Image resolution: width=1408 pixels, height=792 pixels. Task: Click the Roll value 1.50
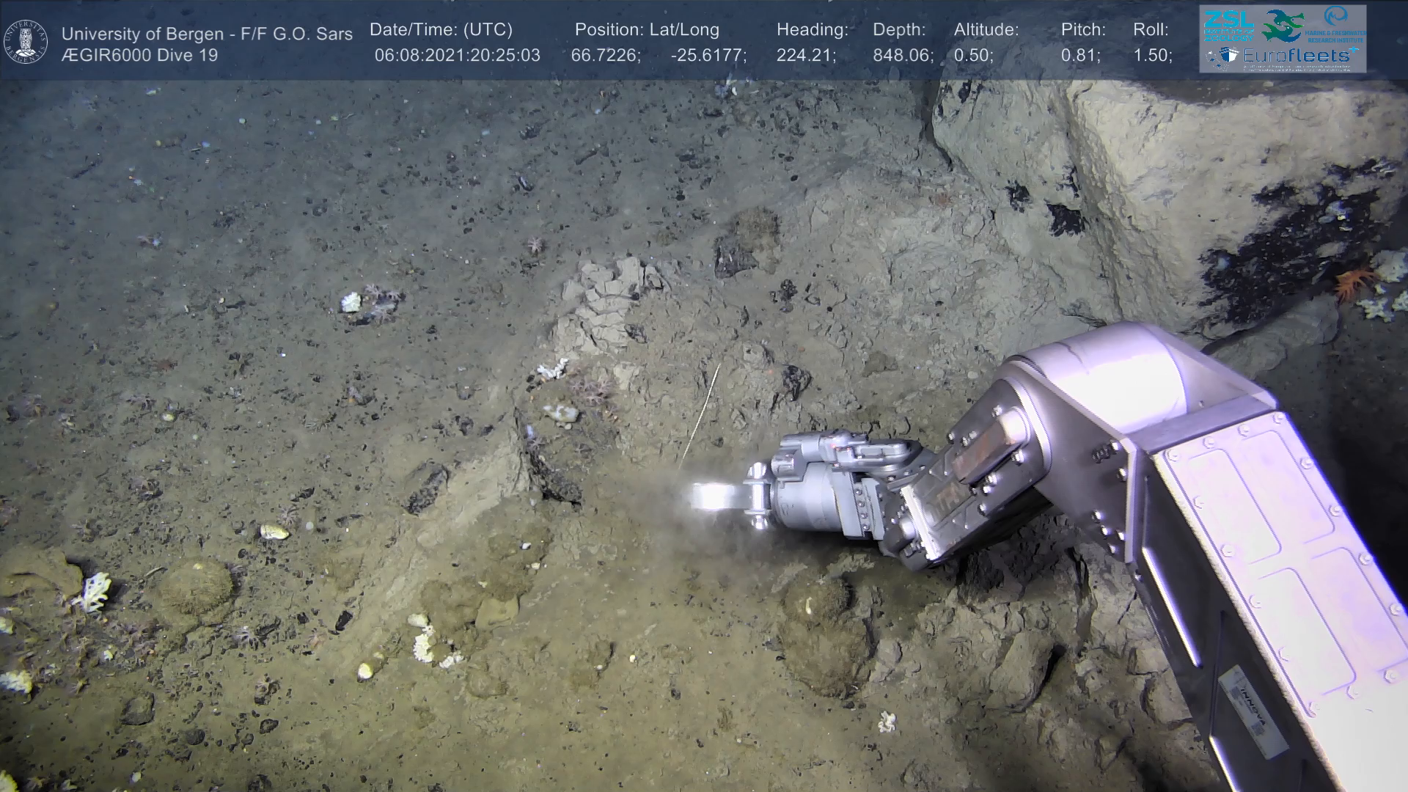(1152, 56)
